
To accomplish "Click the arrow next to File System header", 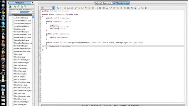I will [33, 3].
